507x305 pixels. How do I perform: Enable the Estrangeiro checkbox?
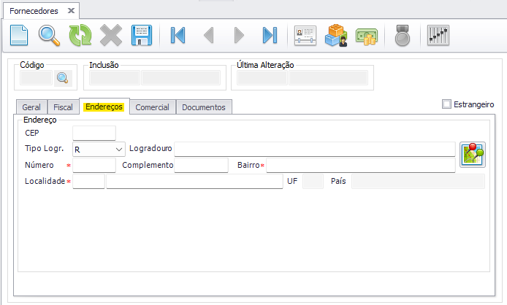[x=447, y=104]
